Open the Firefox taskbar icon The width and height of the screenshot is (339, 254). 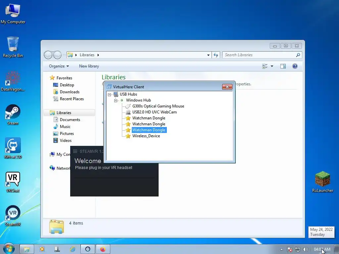[103, 249]
